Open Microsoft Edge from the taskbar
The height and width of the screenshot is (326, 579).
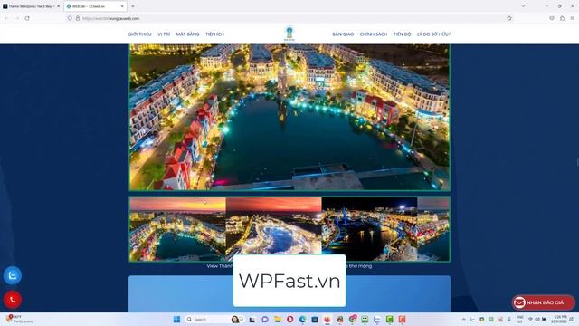302,319
